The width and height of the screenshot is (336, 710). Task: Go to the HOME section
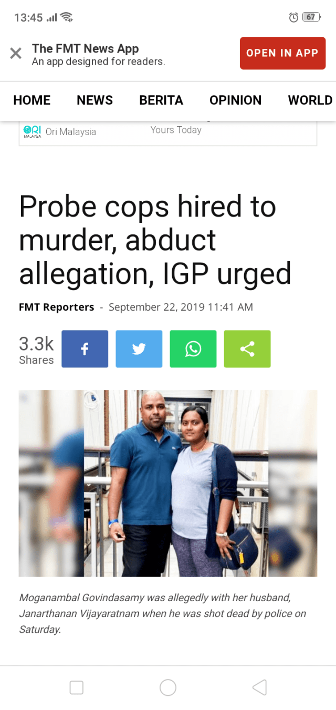click(x=32, y=100)
